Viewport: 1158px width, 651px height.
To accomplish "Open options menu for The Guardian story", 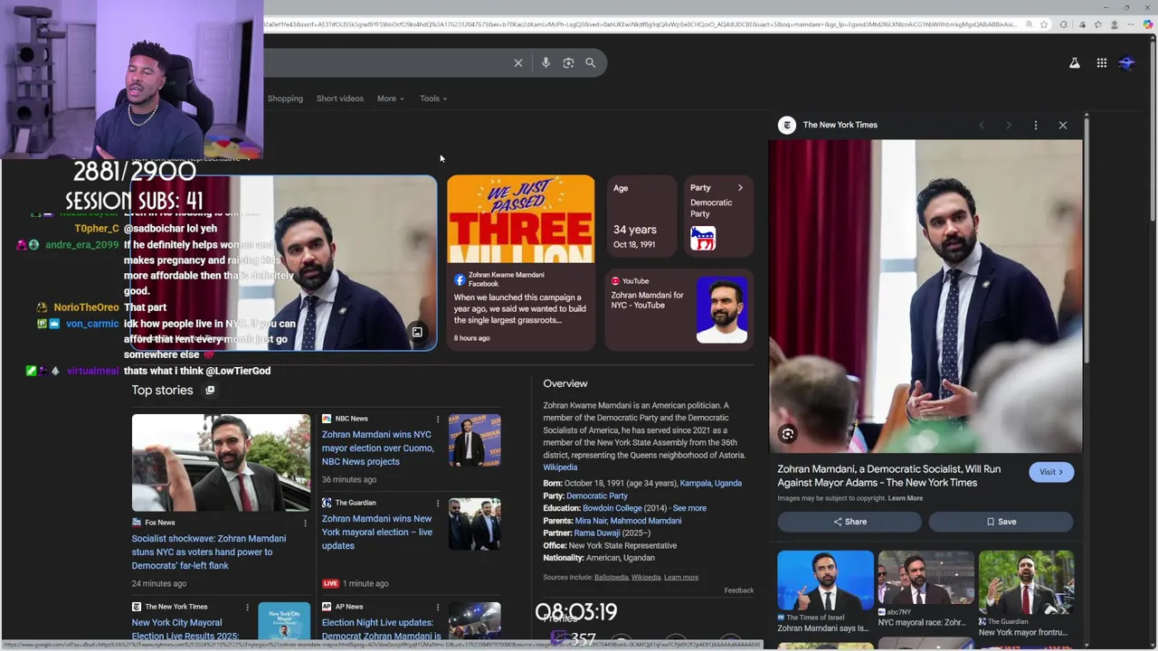I will [438, 503].
